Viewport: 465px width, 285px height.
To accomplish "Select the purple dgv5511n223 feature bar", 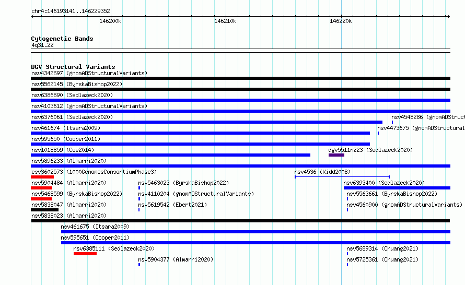I will coord(336,155).
